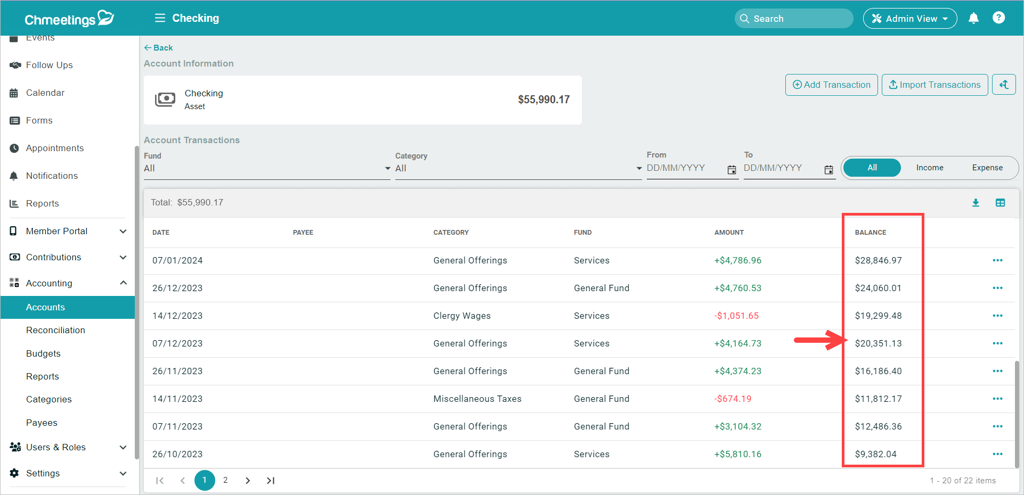
Task: Click the search magnifier icon
Action: tap(744, 19)
